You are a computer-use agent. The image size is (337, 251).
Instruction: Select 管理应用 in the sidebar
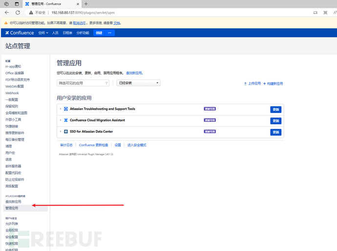tap(25, 208)
